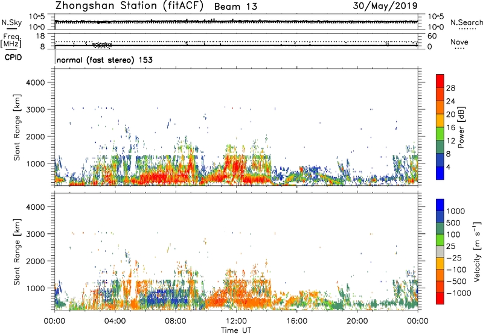Click the 12:00 time tick label
Image resolution: width=483 pixels, height=334 pixels.
[x=236, y=321]
